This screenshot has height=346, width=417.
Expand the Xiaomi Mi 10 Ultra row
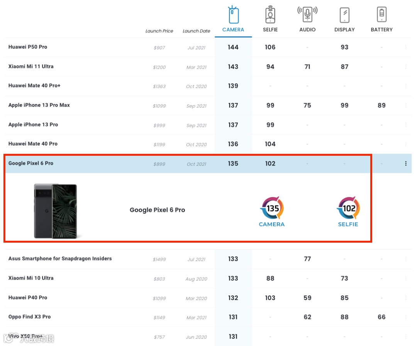coord(208,278)
